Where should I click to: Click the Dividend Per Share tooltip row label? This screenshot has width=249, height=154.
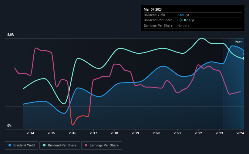click(158, 20)
